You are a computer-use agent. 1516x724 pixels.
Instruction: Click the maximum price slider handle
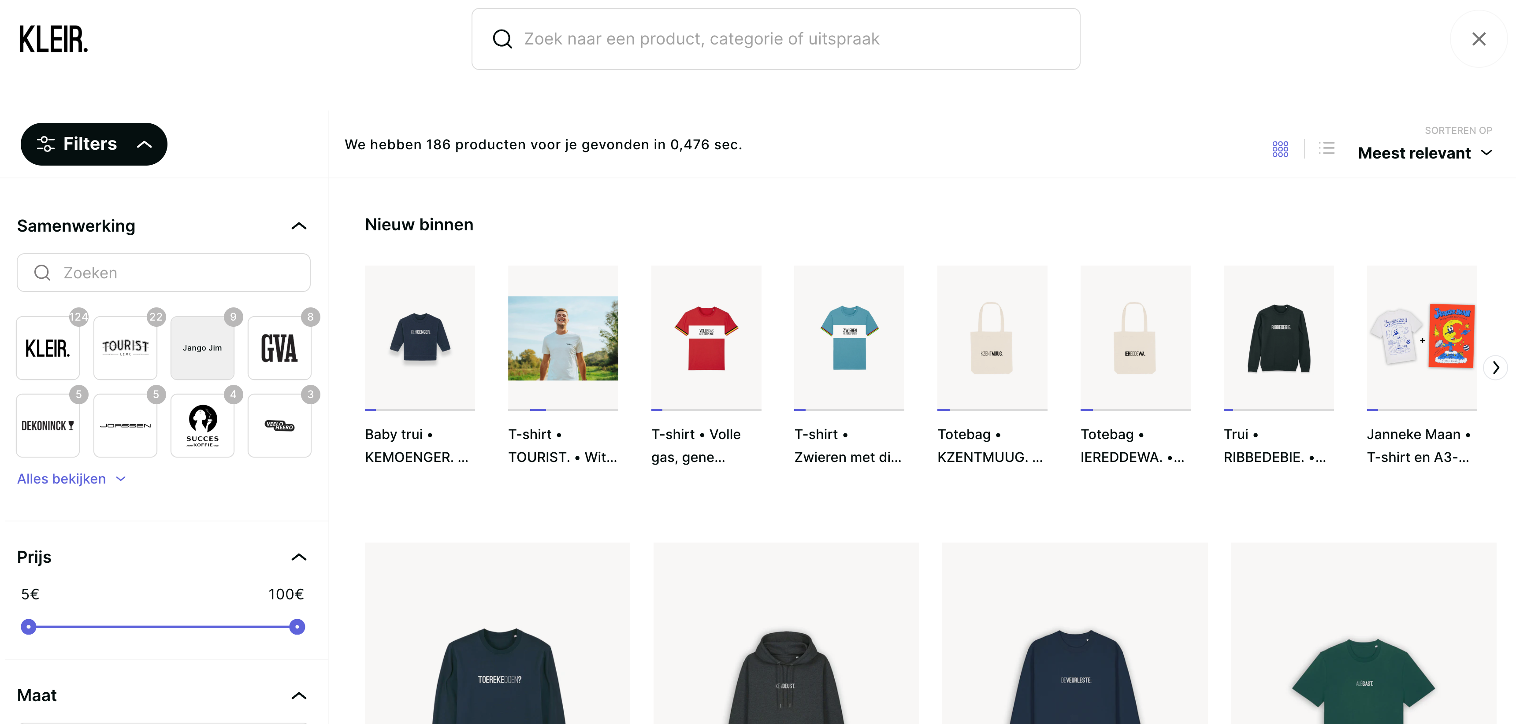pos(297,627)
